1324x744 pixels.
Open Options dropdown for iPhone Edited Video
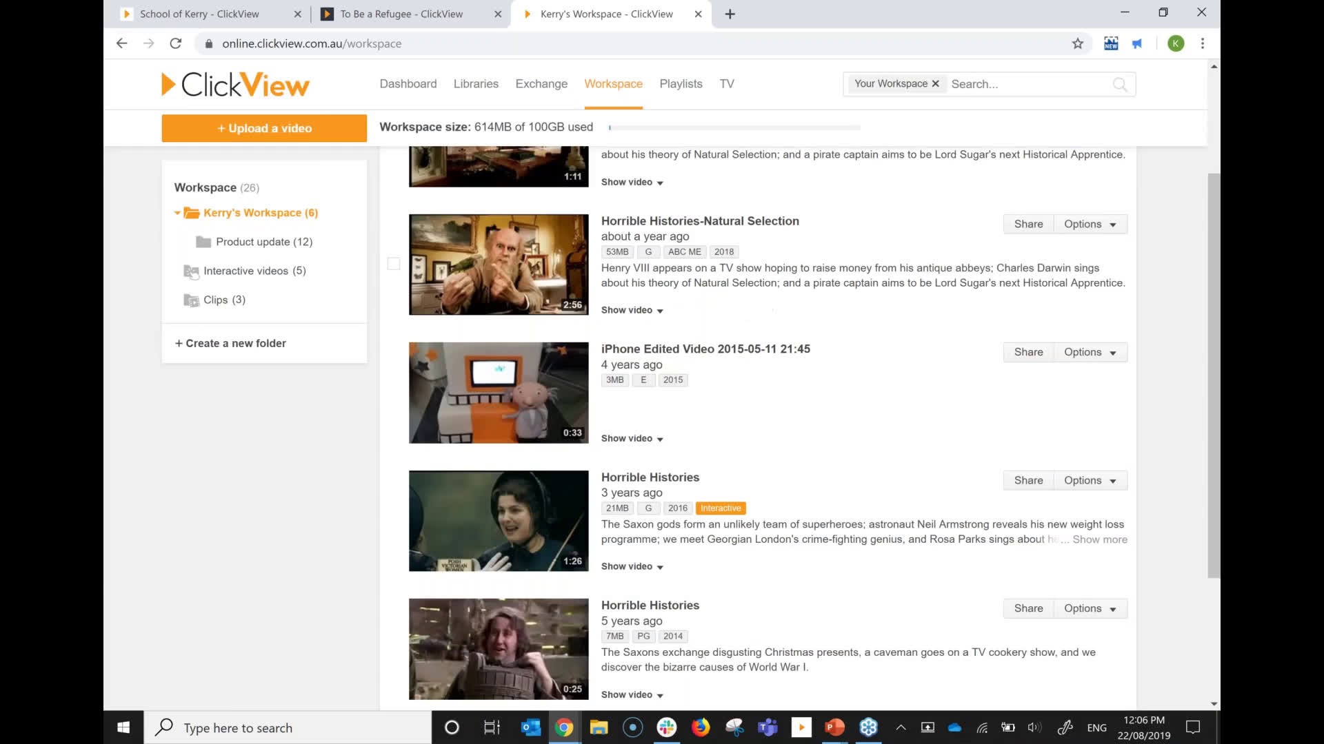coord(1090,352)
